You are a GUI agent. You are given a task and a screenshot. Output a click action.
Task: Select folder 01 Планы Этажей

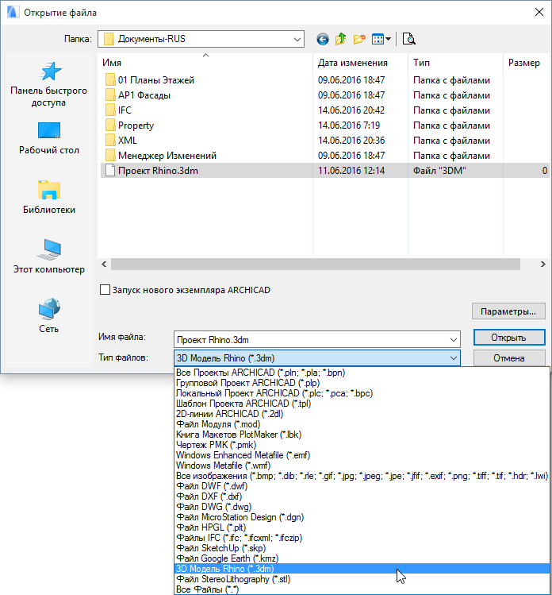156,80
